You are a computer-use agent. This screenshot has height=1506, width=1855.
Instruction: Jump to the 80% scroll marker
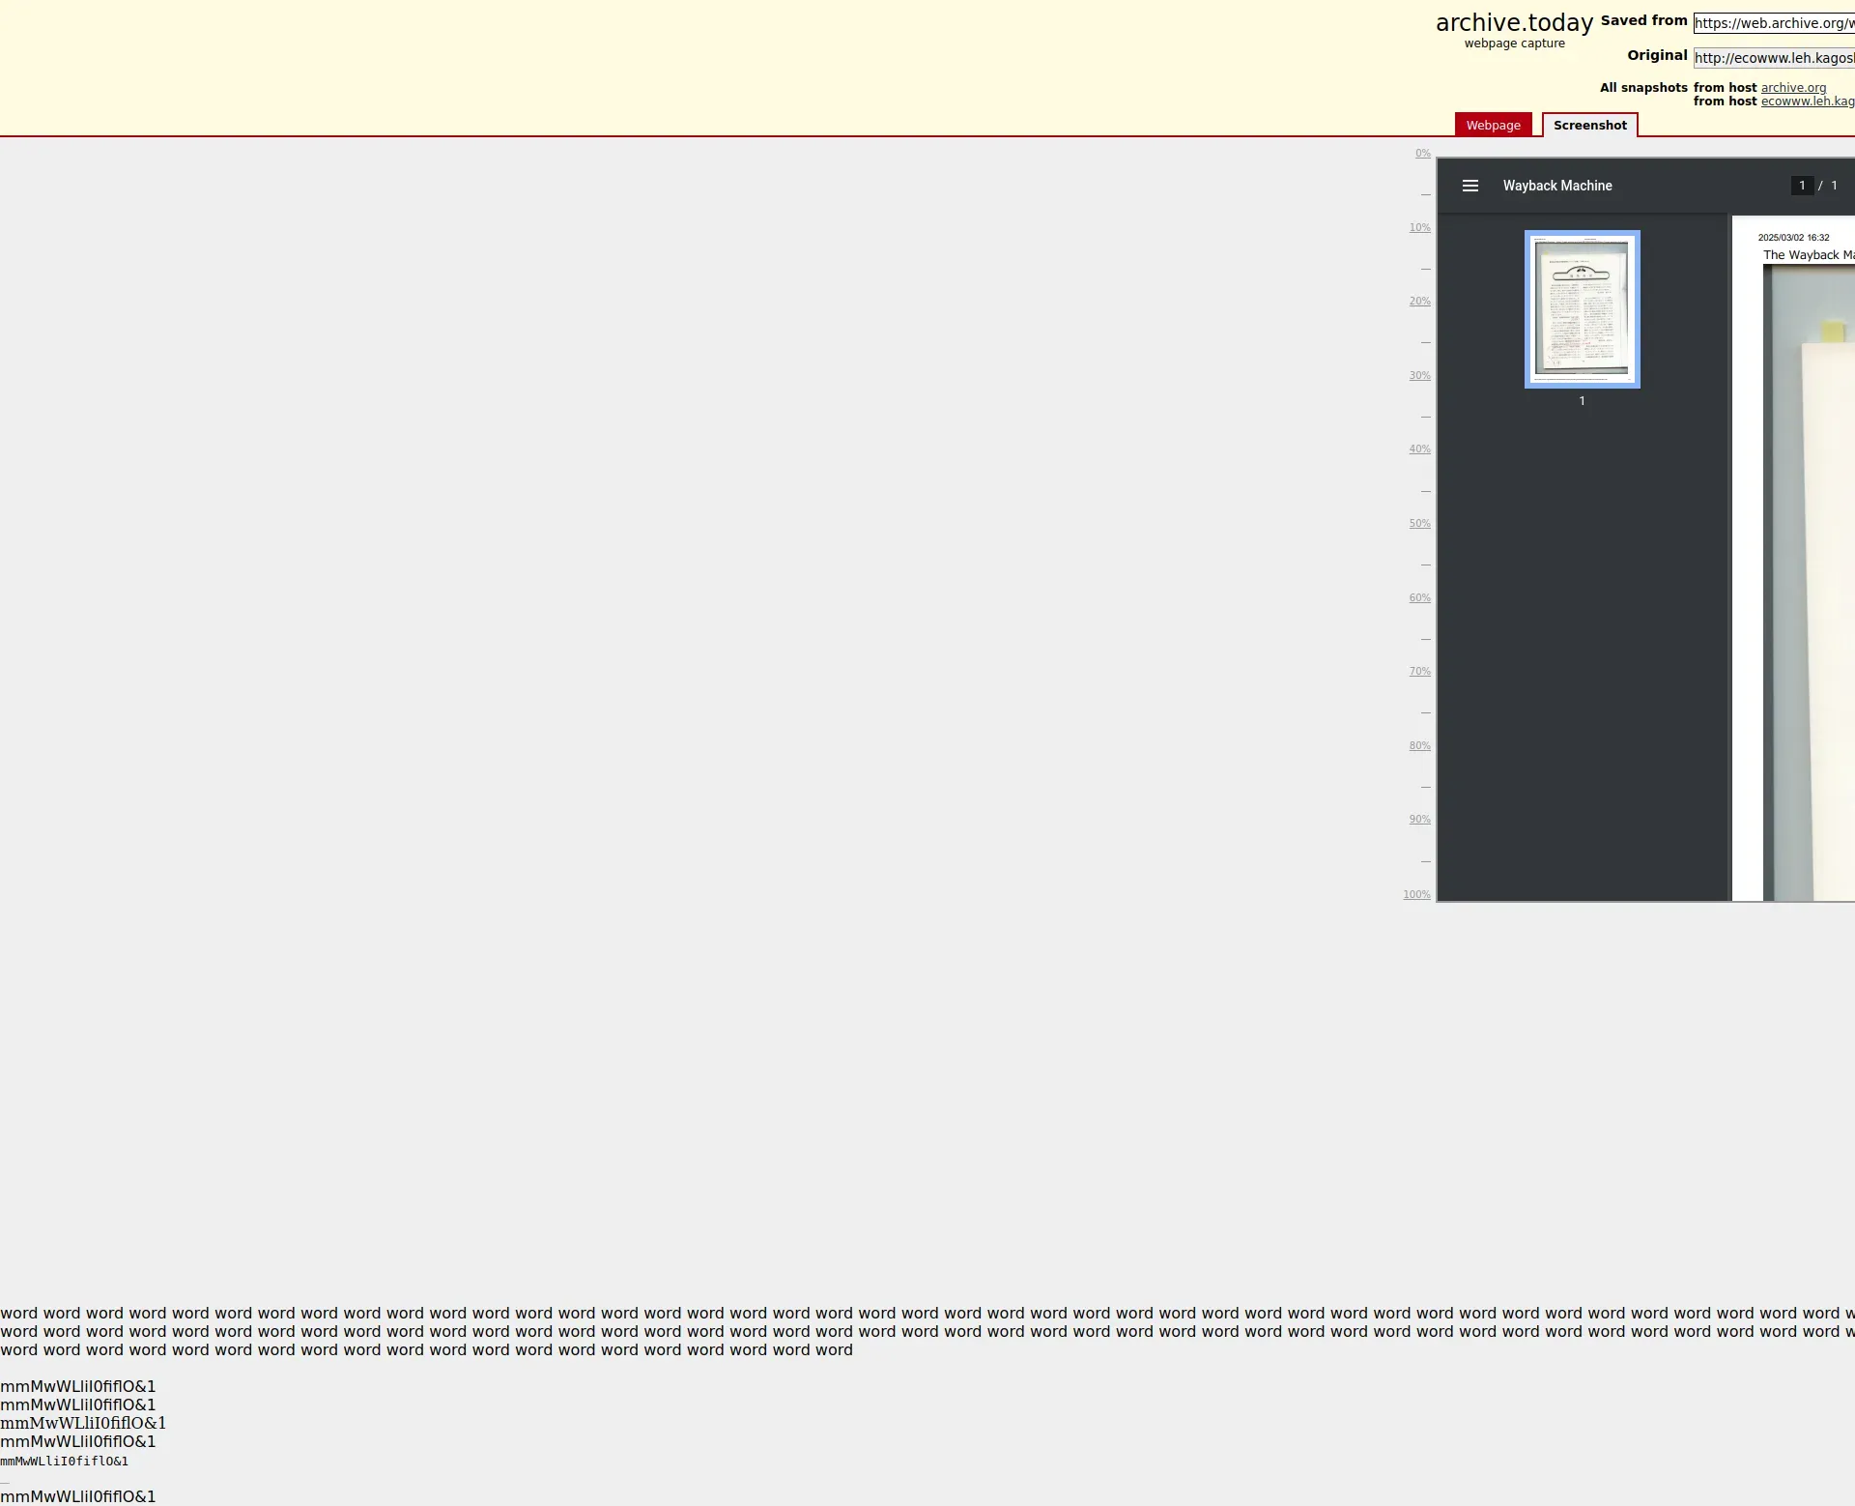click(1419, 746)
